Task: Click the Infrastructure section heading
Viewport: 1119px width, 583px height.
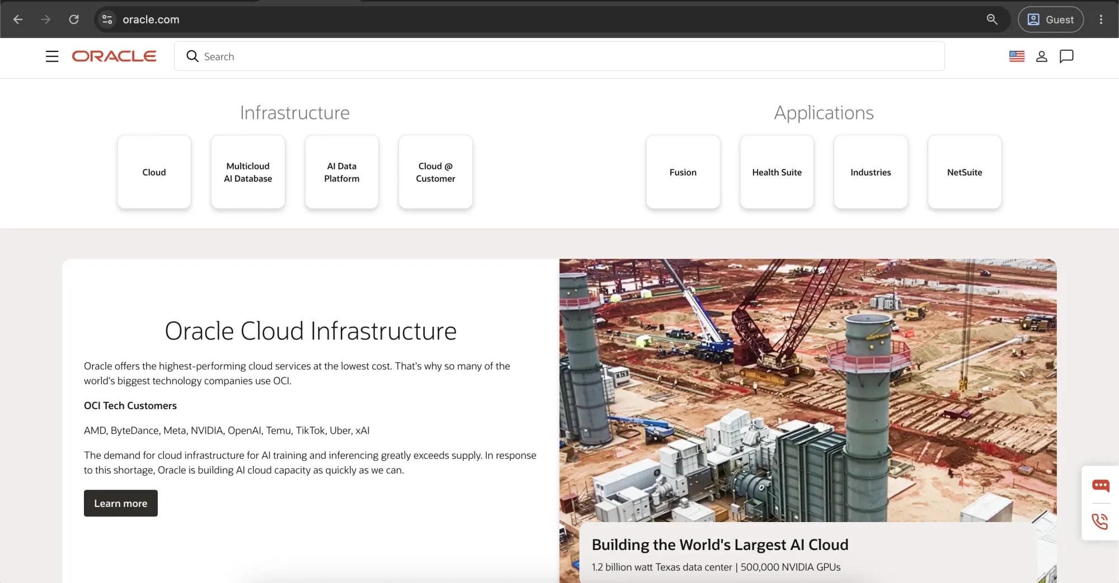Action: pos(295,113)
